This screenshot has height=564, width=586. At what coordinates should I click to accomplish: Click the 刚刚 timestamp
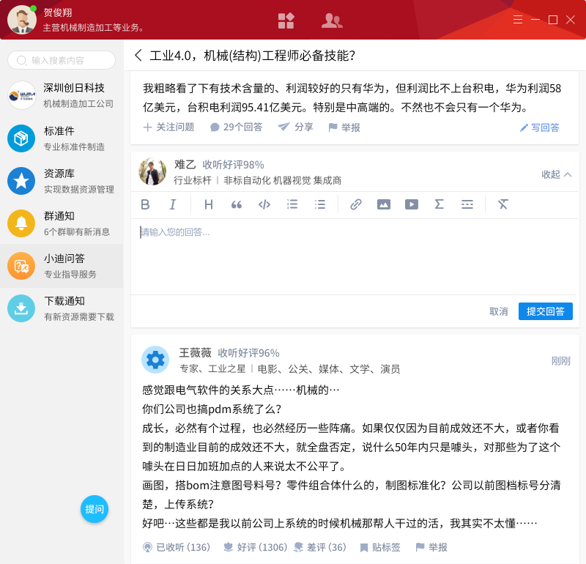561,360
